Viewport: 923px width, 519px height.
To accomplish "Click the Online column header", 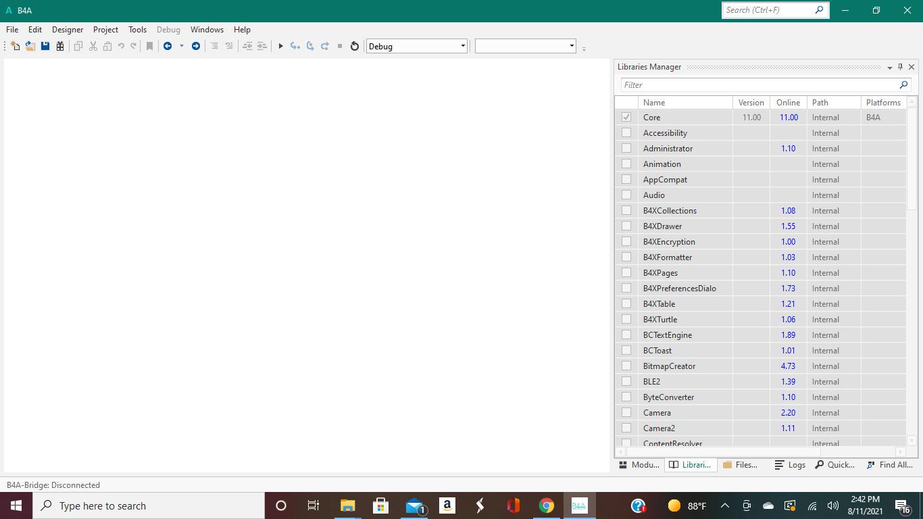I will (x=789, y=103).
